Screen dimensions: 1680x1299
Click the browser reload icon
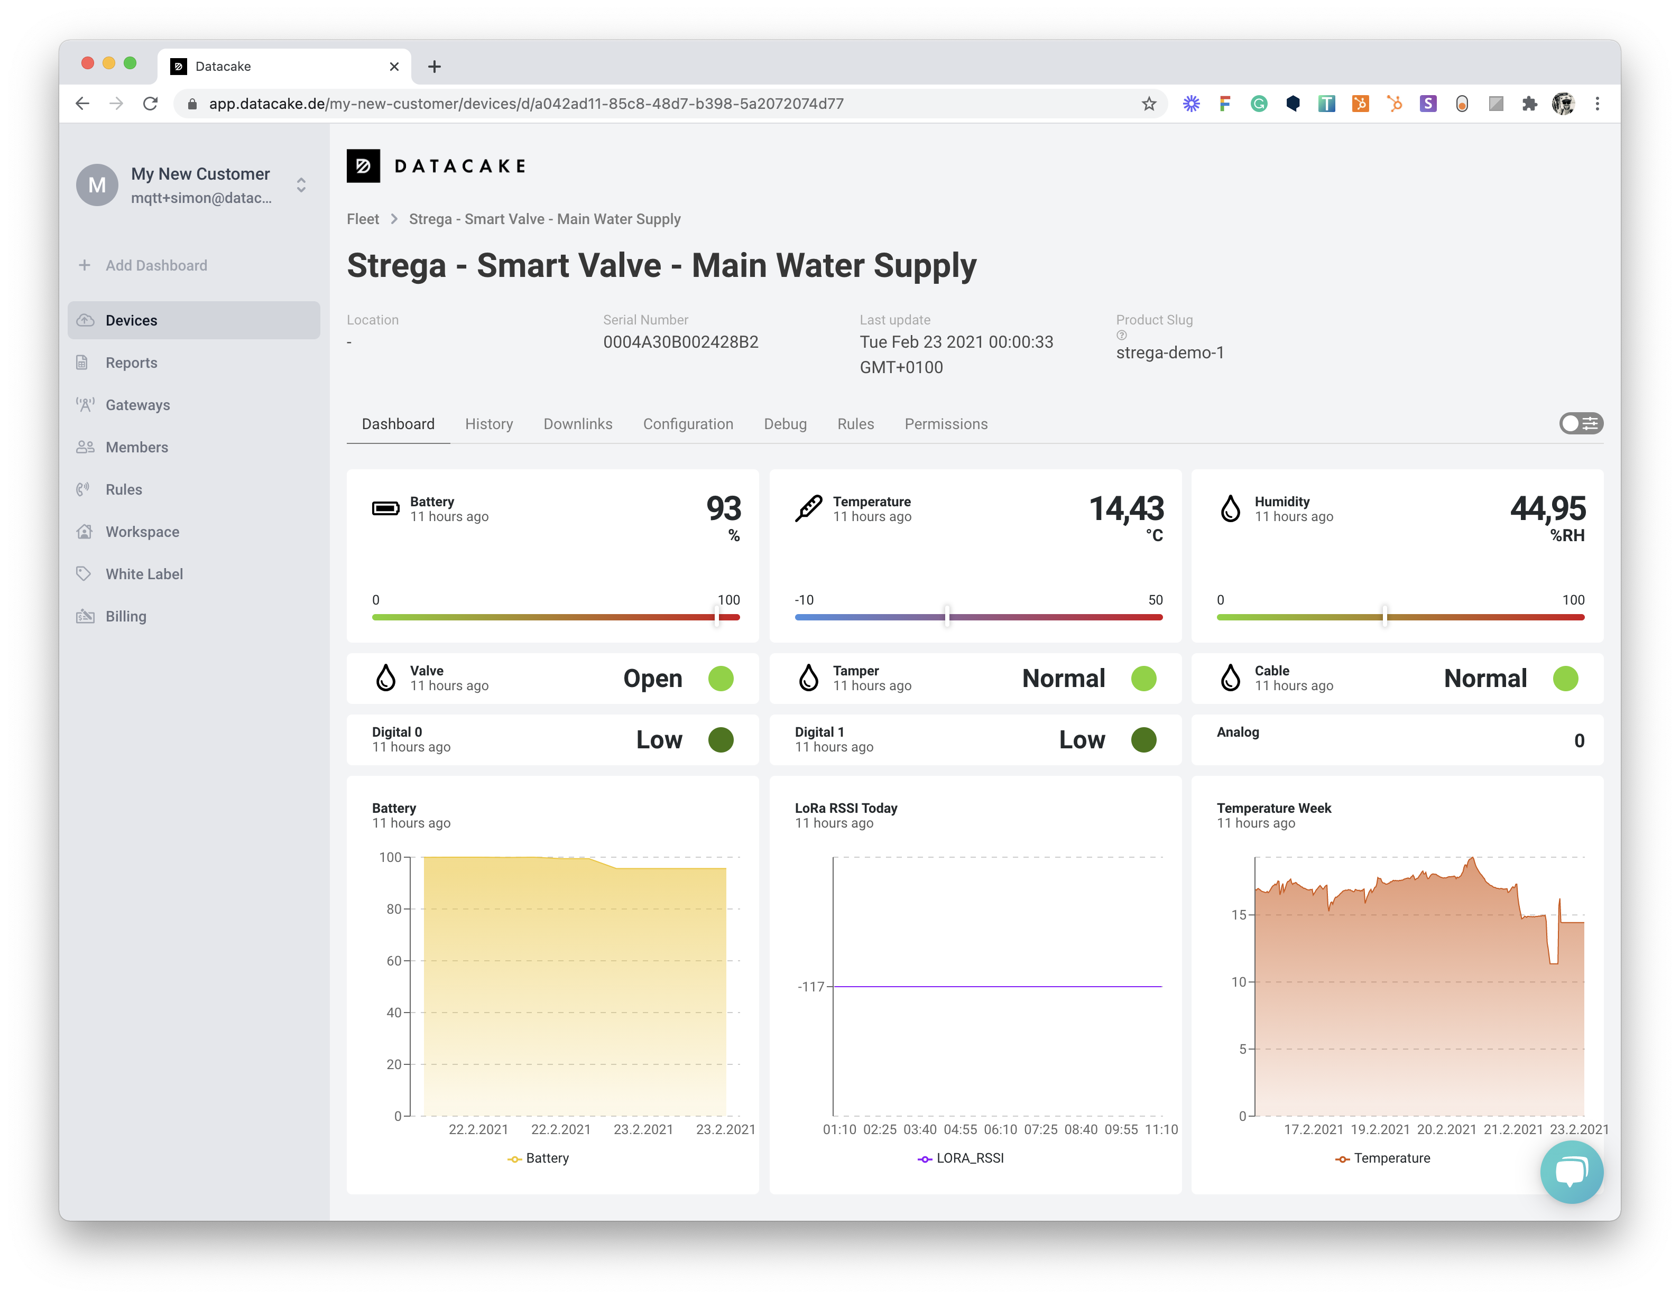(x=151, y=104)
